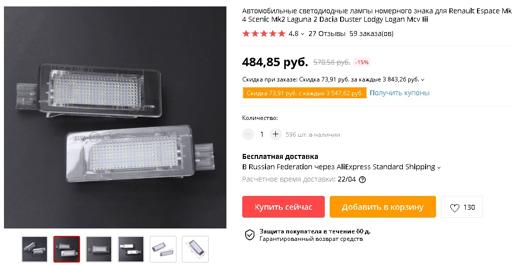The height and width of the screenshot is (265, 525).
Task: Select the fifth thumbnail with white background
Action: pyautogui.click(x=163, y=249)
